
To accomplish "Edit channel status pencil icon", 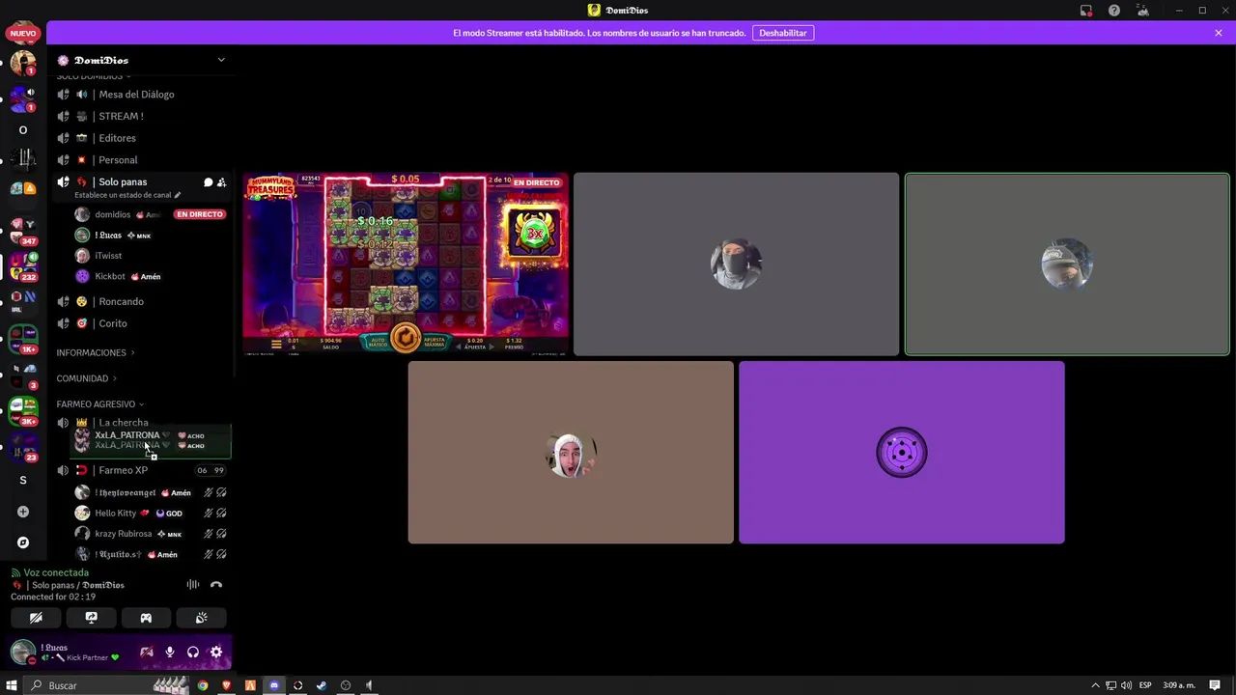I will tap(177, 195).
